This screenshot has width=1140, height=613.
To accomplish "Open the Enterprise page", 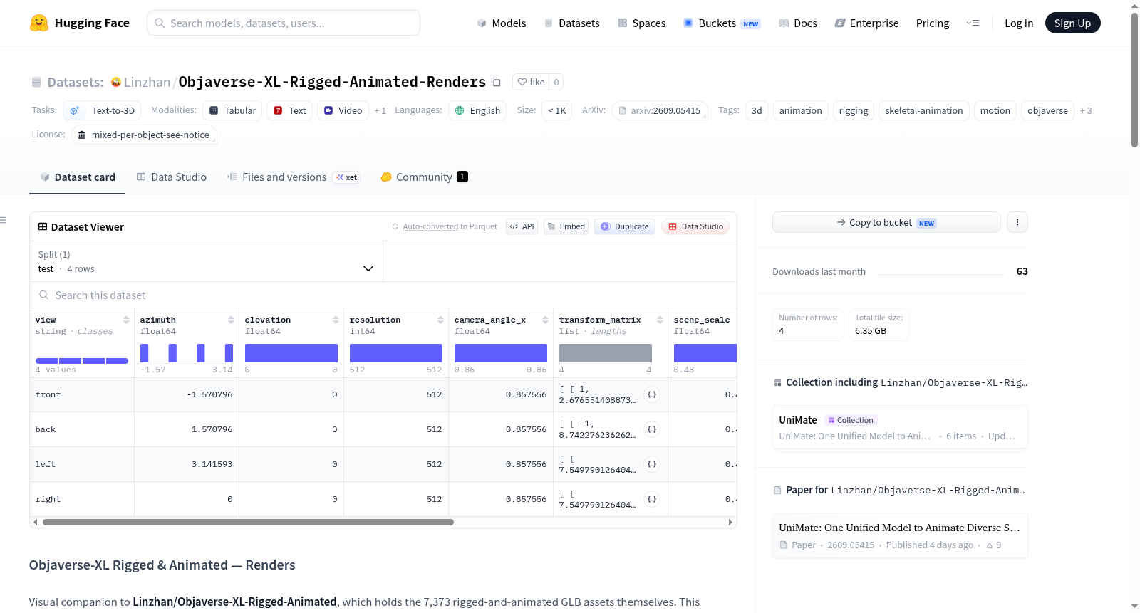I will [x=866, y=23].
